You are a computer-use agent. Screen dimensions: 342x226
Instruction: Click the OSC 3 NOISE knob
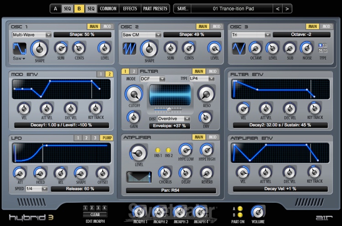[x=307, y=48]
